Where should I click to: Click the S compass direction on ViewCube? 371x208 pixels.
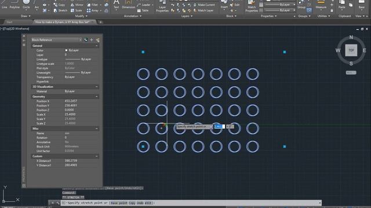351,64
